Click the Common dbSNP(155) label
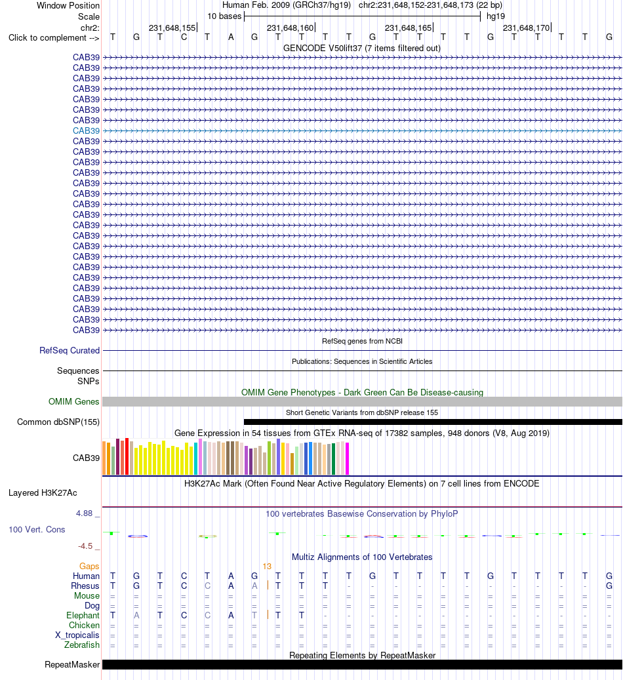The width and height of the screenshot is (623, 680). pos(58,422)
